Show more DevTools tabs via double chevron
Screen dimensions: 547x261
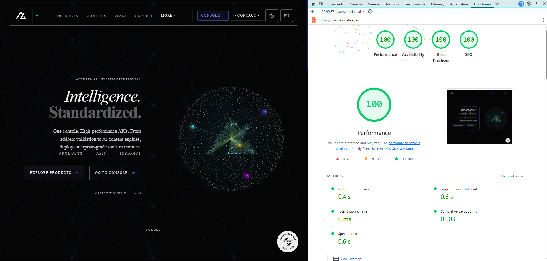(x=497, y=4)
